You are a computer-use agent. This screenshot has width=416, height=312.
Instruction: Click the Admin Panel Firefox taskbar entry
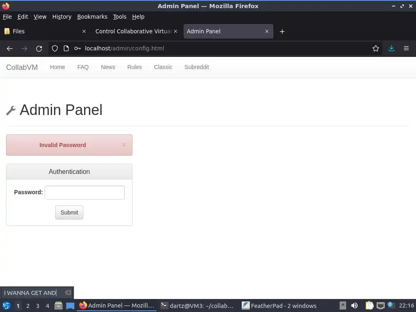coord(117,305)
